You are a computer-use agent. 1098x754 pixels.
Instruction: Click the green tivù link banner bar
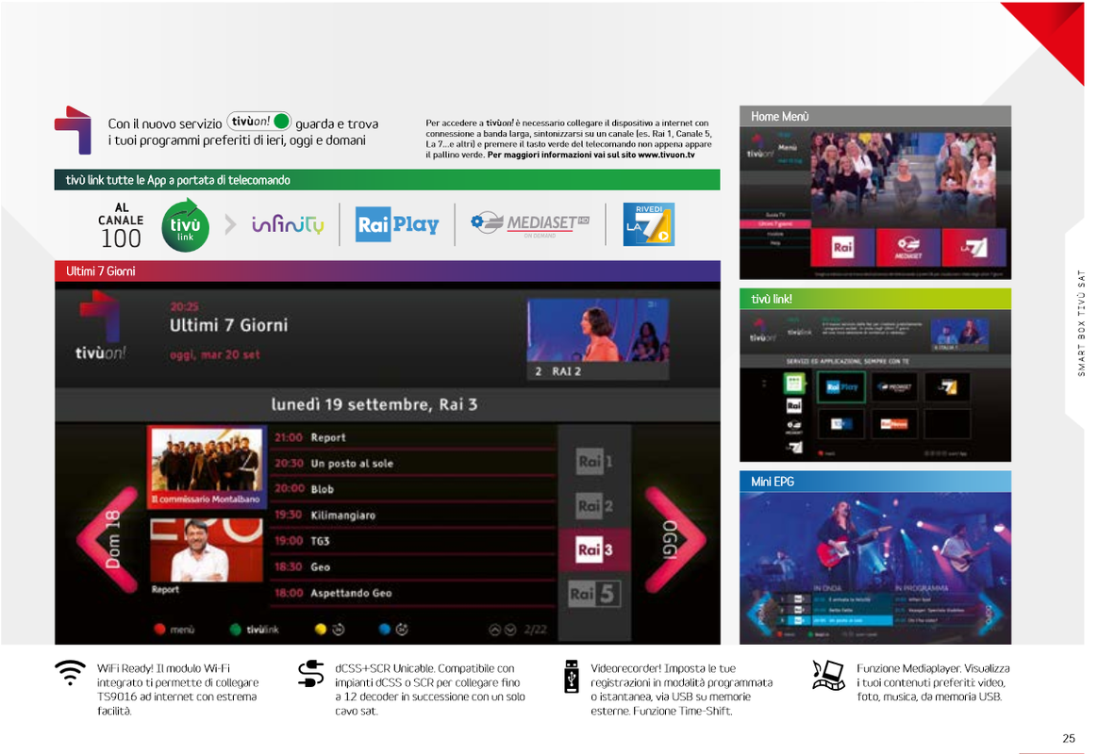[x=388, y=180]
